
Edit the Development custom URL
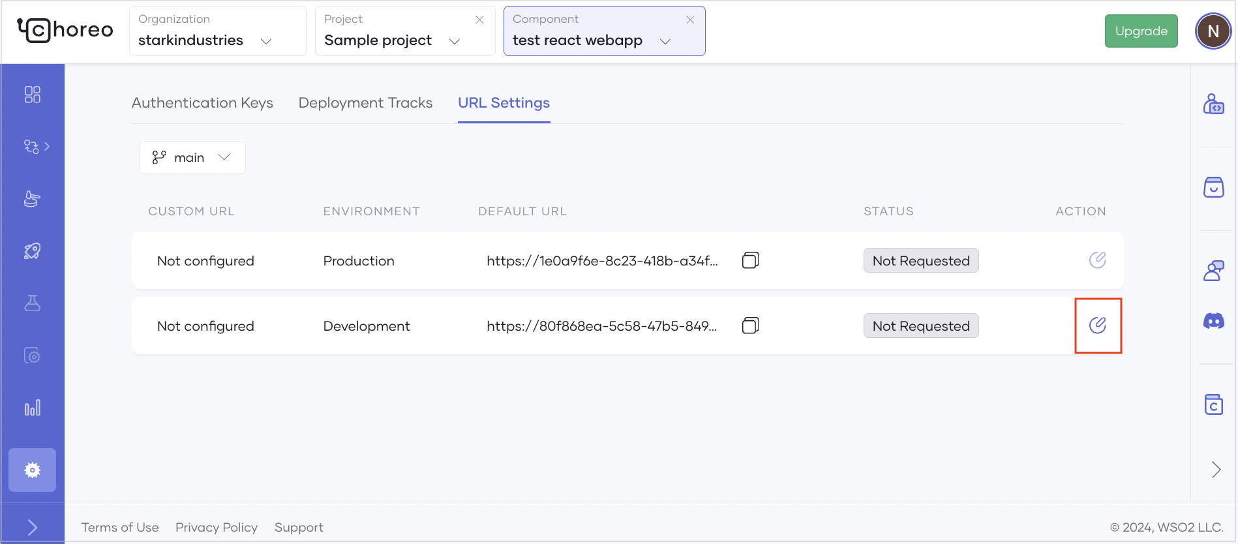point(1098,325)
